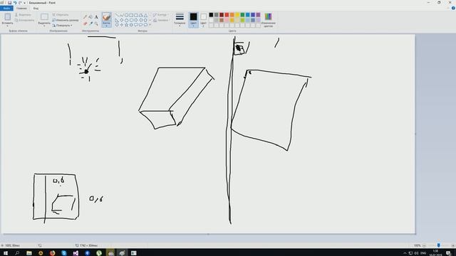Open Paint help icon
Image resolution: width=456 pixels, height=256 pixels.
coord(453,8)
